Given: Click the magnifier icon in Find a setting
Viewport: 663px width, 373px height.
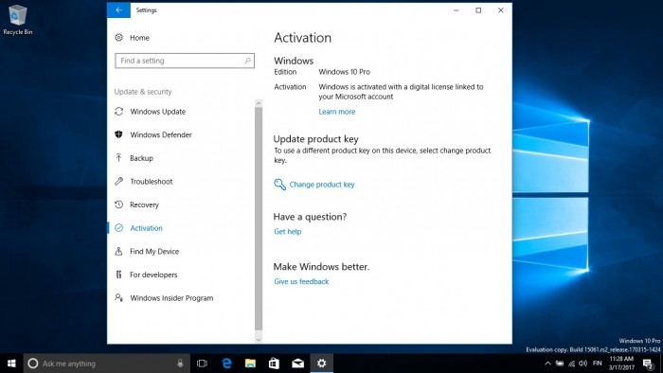Looking at the screenshot, I should 247,61.
